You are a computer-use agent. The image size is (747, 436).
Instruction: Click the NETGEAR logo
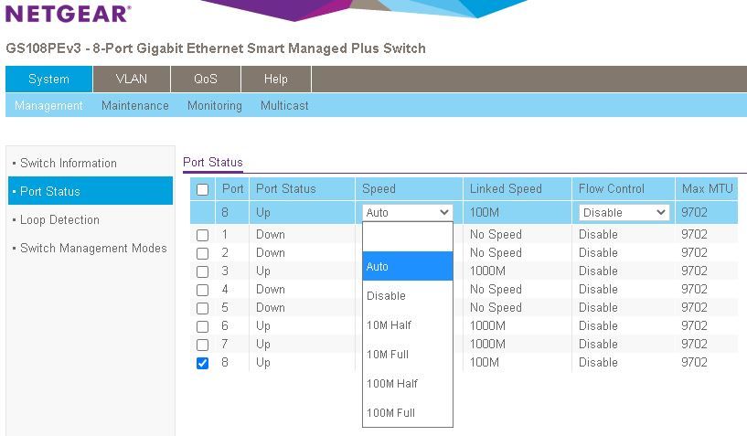click(x=69, y=14)
